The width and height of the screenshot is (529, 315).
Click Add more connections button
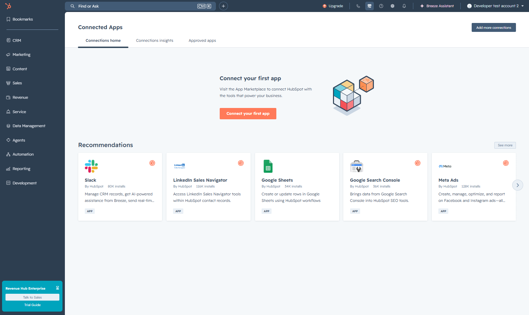[494, 27]
